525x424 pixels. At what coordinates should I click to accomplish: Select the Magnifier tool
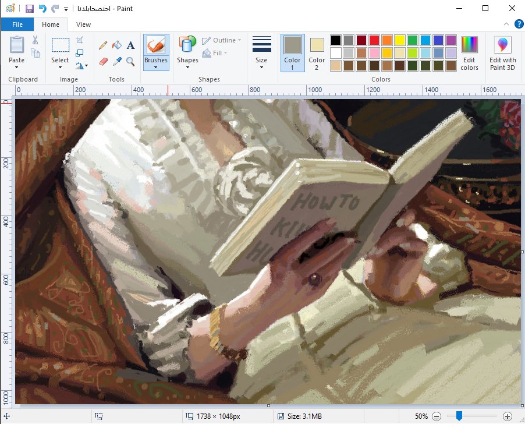(x=130, y=62)
